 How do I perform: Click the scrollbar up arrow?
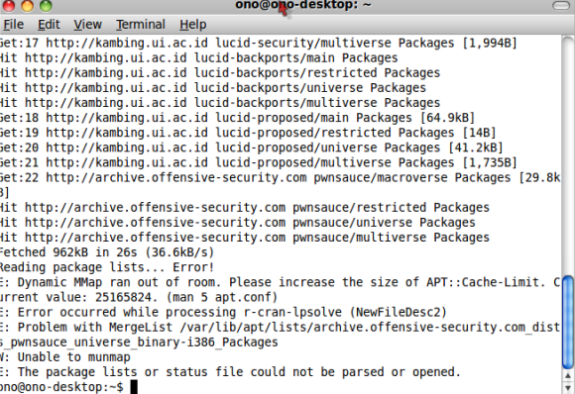pyautogui.click(x=568, y=376)
